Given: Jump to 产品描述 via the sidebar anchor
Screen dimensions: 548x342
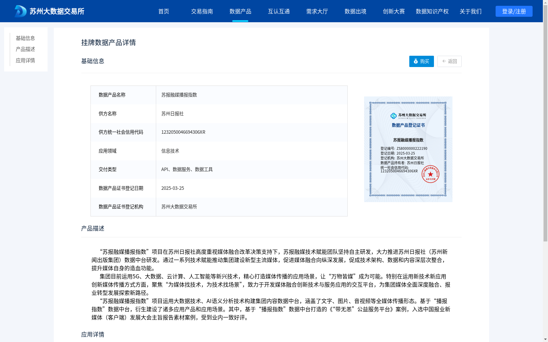Looking at the screenshot, I should (x=25, y=49).
